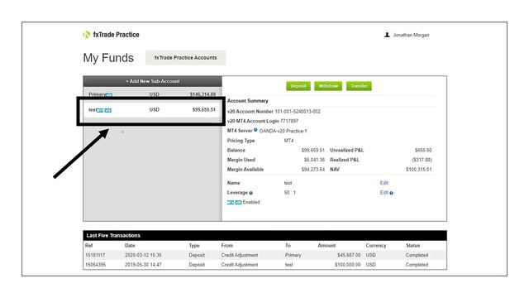Screen dimensions: 529x298
Task: Click the My Funds page heading
Action: pos(108,58)
